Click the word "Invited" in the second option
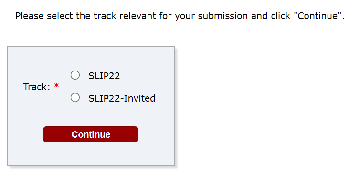The image size is (349, 173). tap(139, 98)
